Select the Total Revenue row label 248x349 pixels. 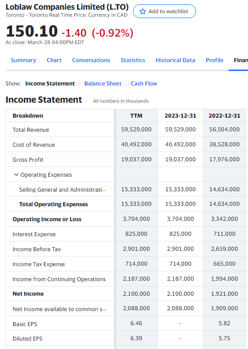coord(31,130)
